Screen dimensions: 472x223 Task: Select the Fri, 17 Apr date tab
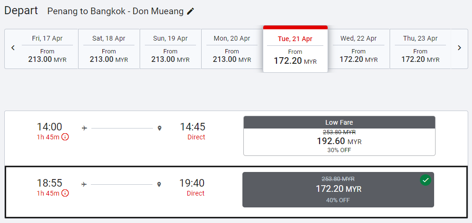47,49
